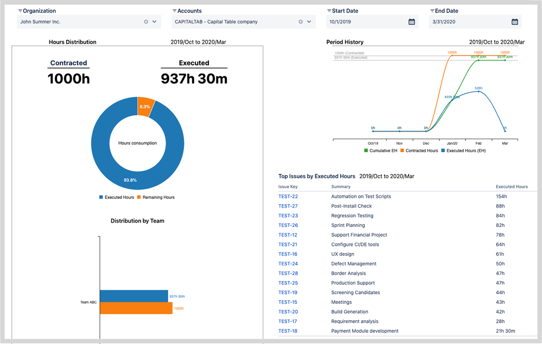Open issue TEST-23 link
The height and width of the screenshot is (344, 542).
tap(288, 216)
